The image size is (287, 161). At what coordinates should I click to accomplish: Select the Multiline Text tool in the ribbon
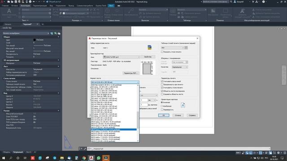click(9, 13)
